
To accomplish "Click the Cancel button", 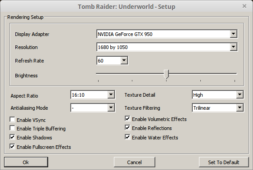I will 135,162.
